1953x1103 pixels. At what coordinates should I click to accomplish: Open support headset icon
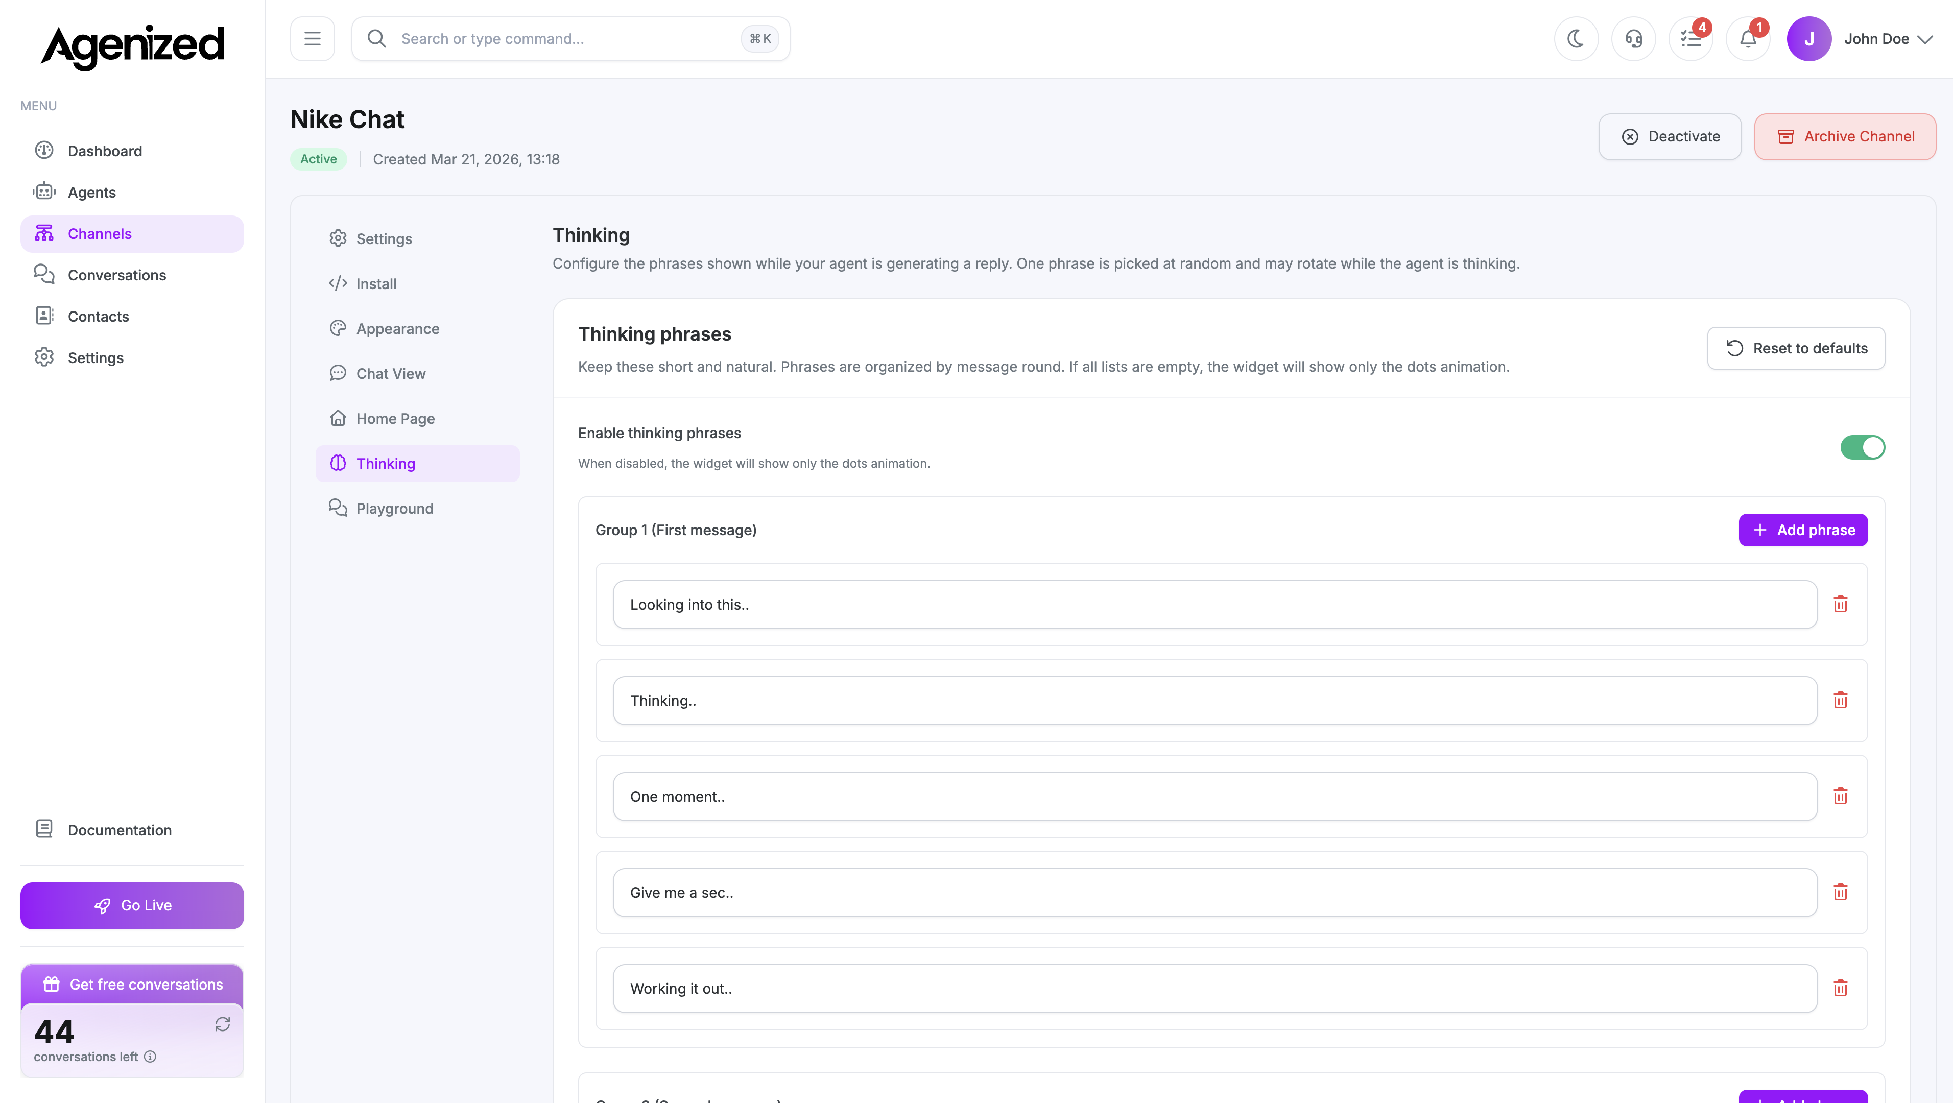(1634, 39)
